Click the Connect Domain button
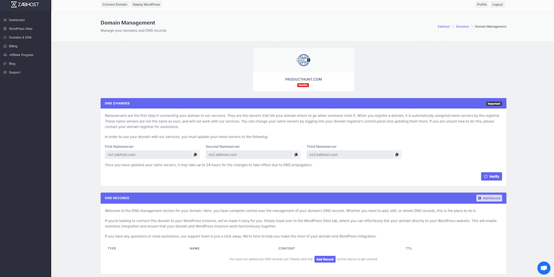 pyautogui.click(x=115, y=4)
